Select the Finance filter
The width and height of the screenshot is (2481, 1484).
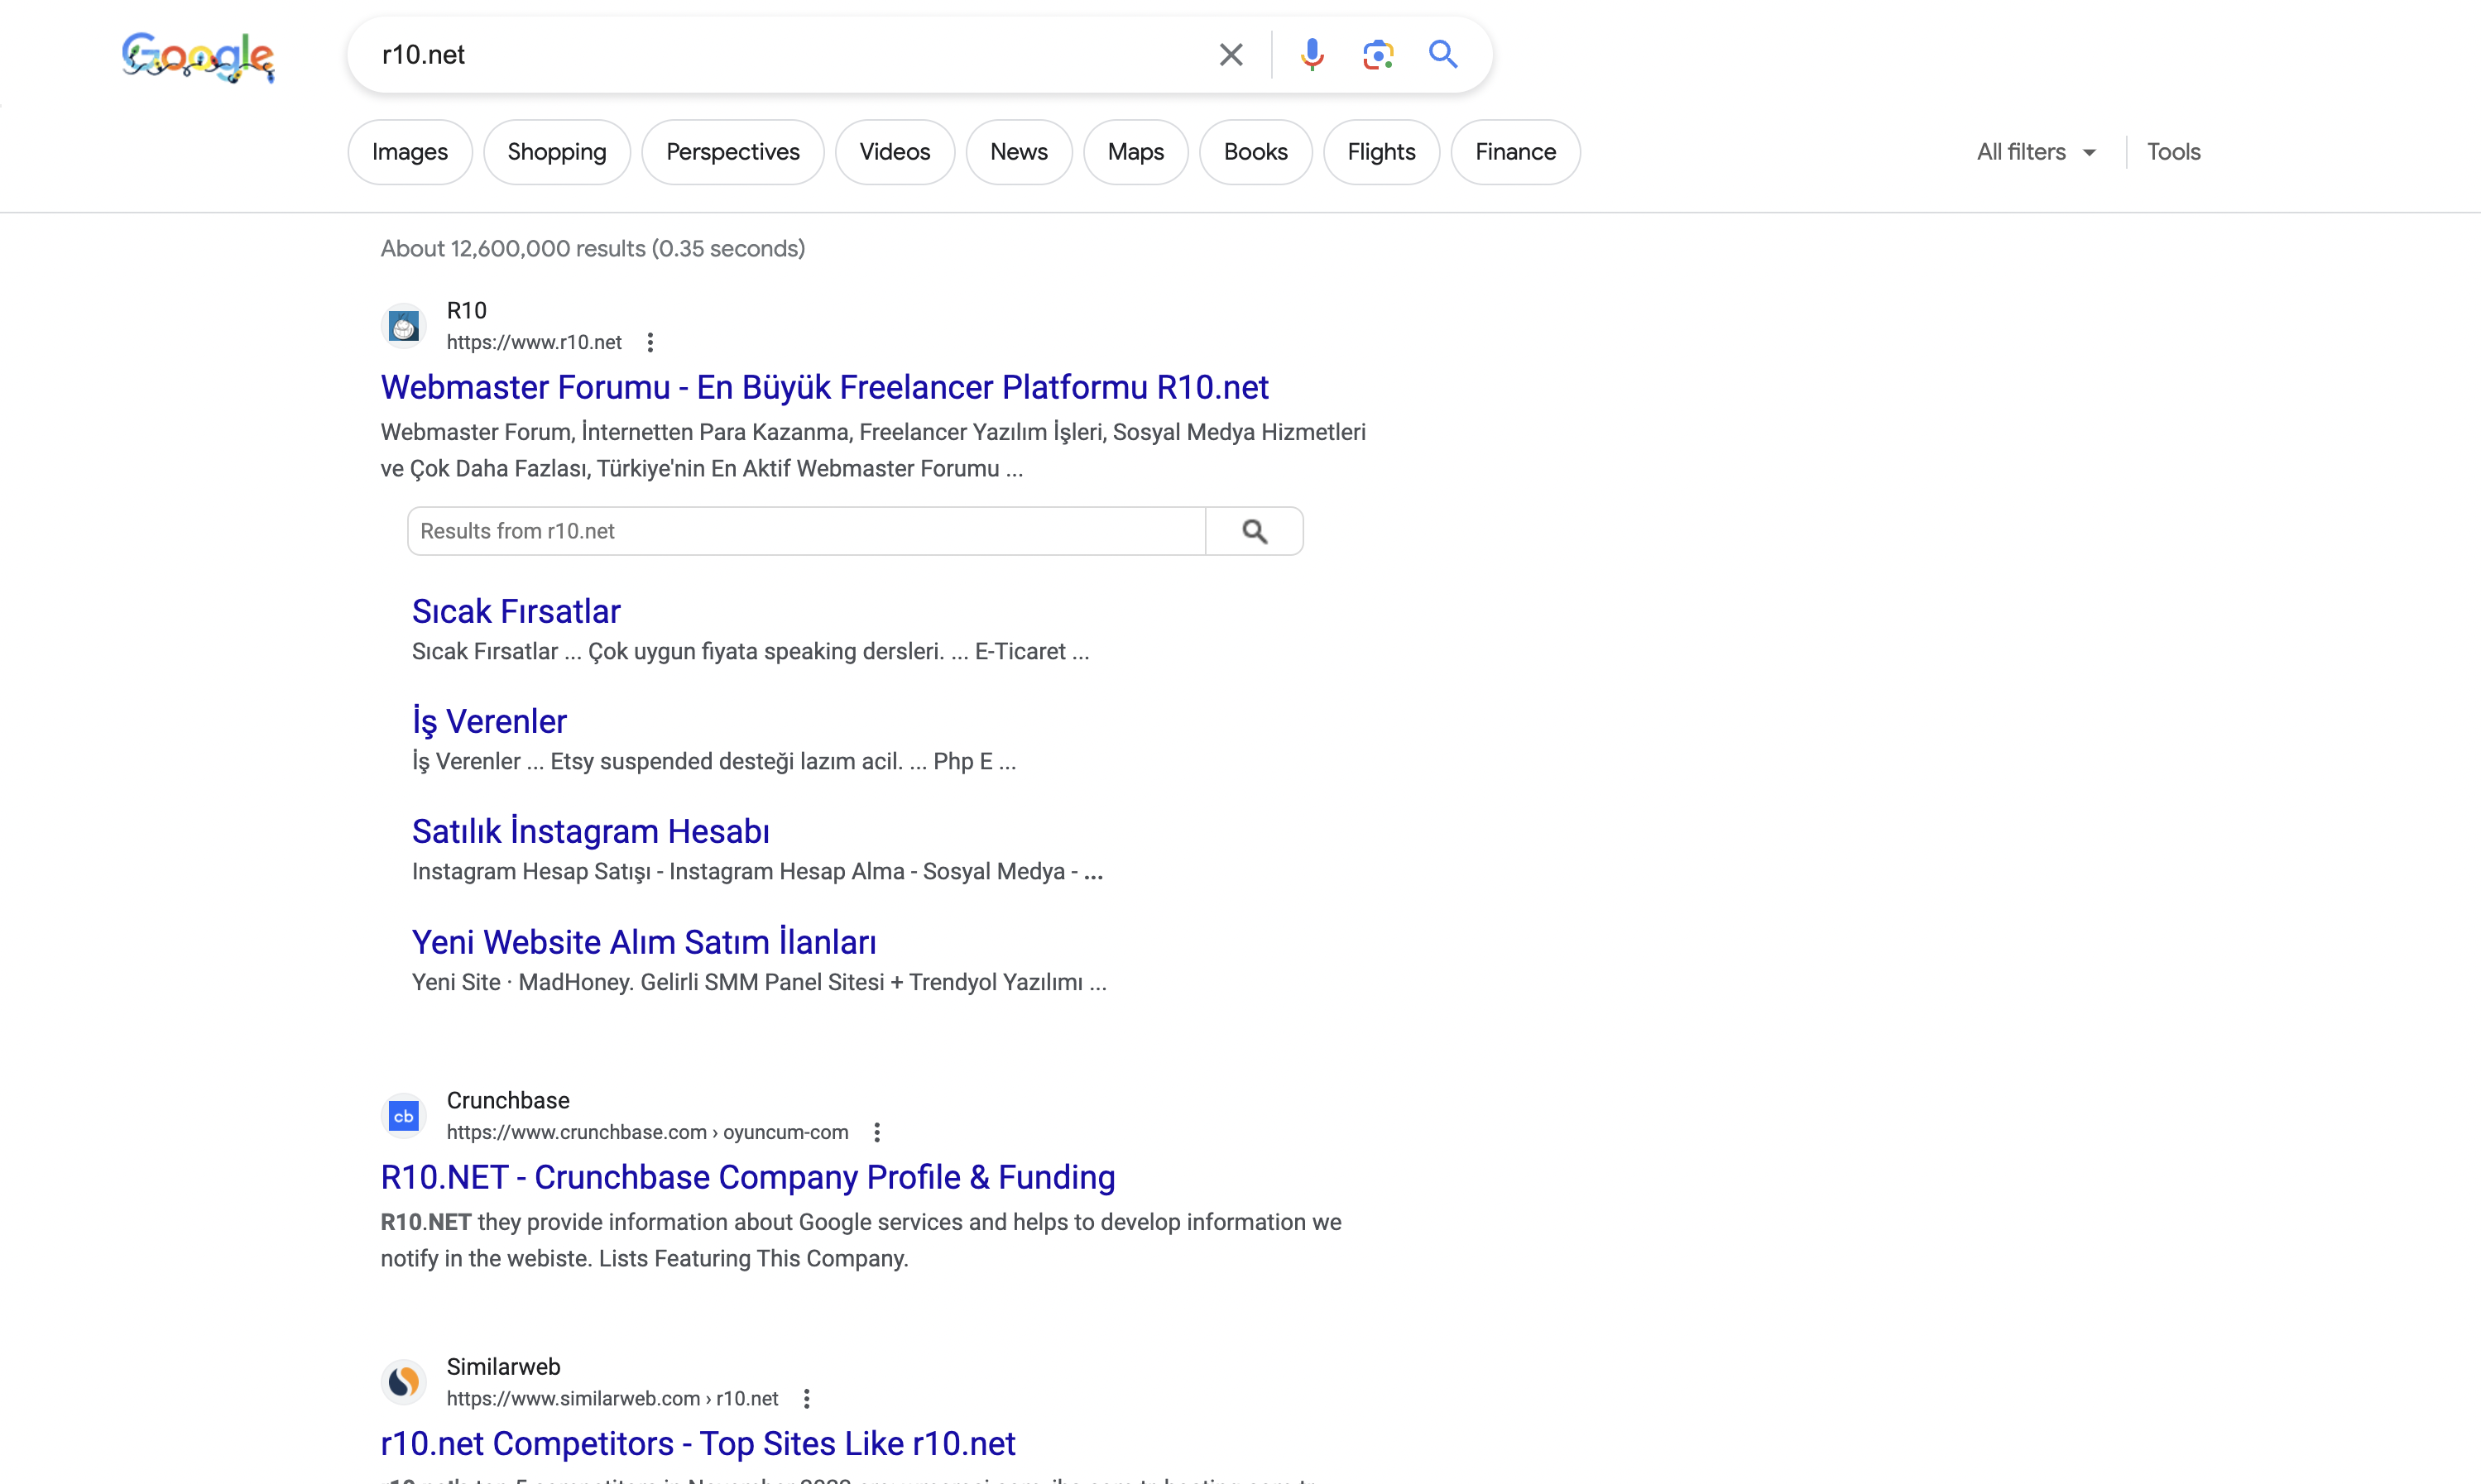[1515, 152]
